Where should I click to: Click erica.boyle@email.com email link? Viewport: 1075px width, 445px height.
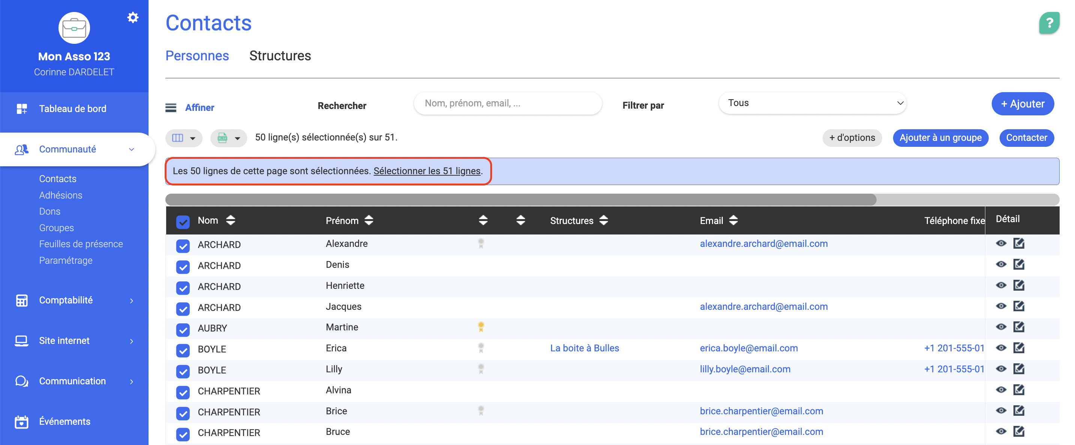coord(749,348)
